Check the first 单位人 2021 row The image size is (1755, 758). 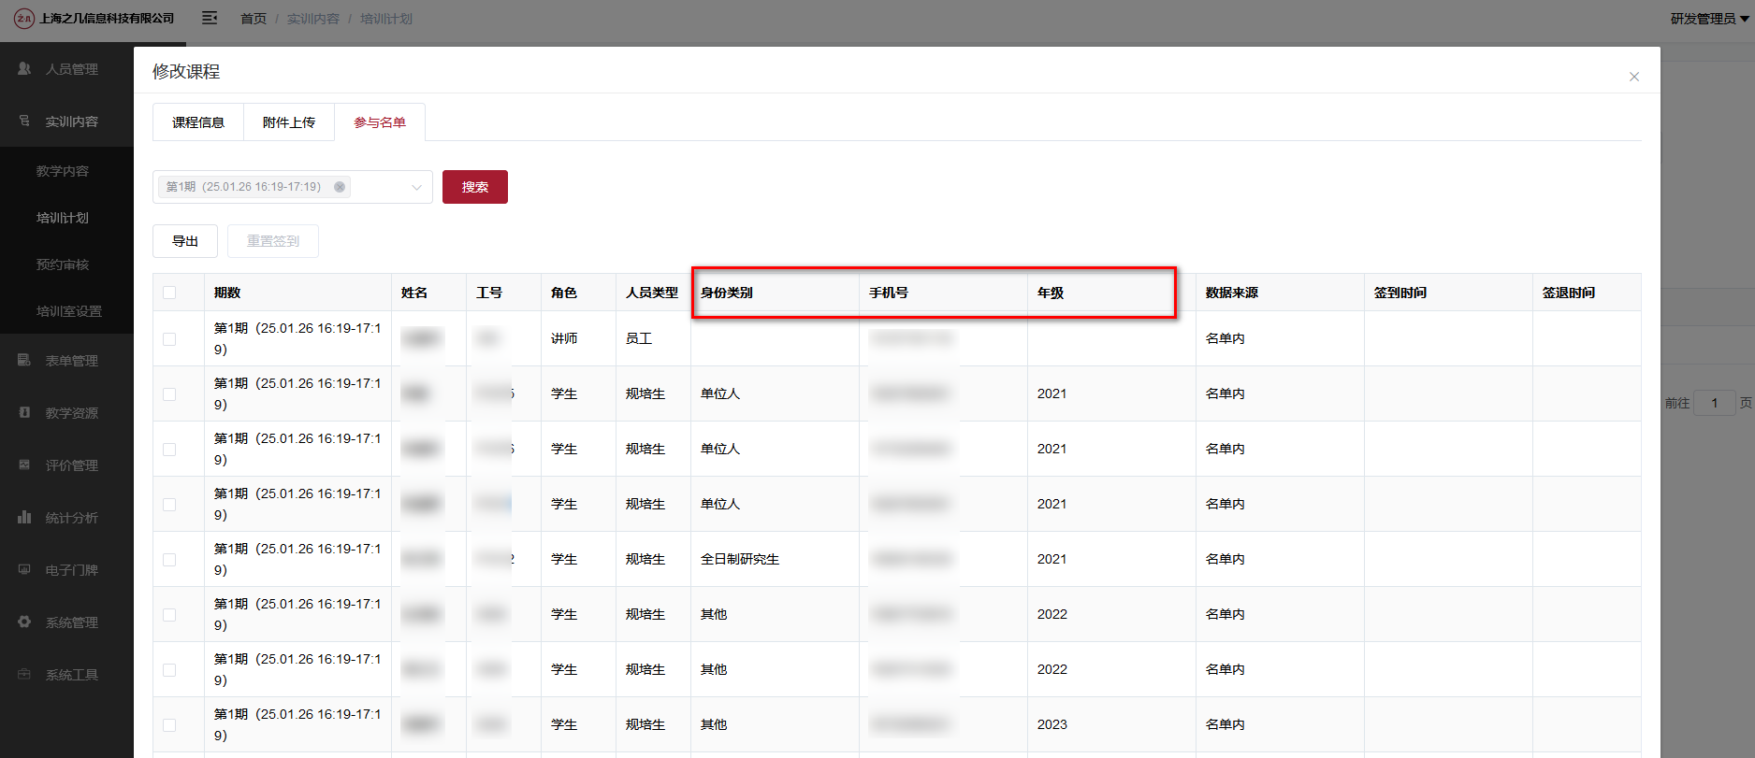[x=169, y=393]
